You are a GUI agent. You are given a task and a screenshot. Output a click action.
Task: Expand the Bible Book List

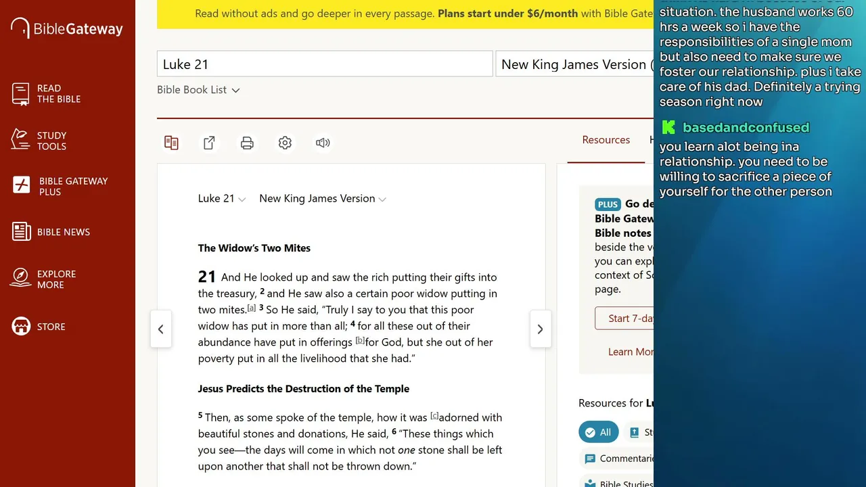point(198,90)
